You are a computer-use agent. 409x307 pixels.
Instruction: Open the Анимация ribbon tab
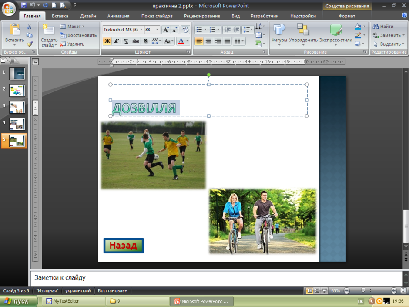[118, 16]
